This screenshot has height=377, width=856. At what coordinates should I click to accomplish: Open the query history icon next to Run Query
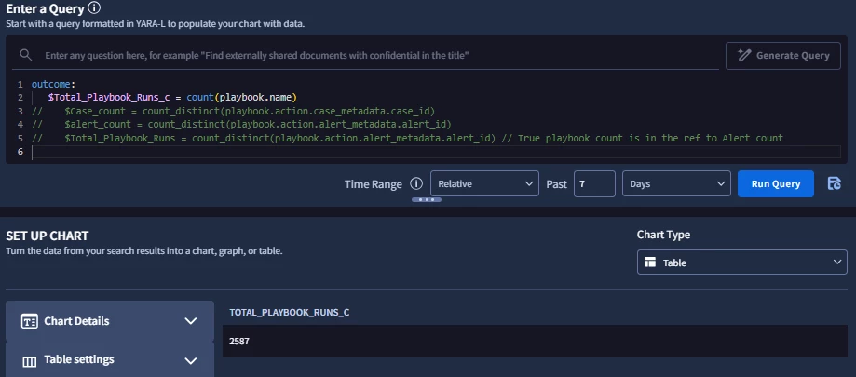pos(835,183)
